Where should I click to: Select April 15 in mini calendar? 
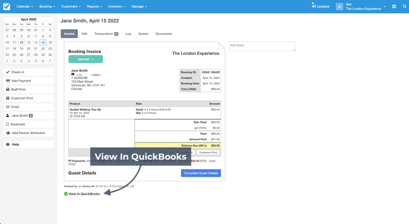pos(43,43)
